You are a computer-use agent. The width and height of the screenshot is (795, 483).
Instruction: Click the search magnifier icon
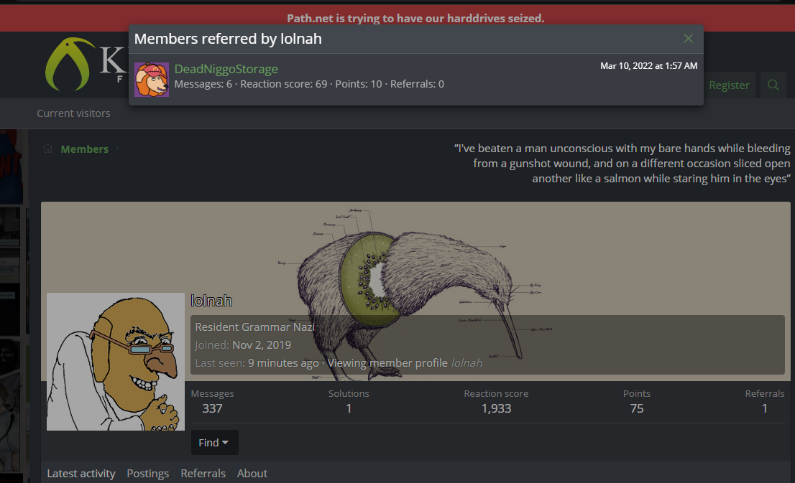coord(773,85)
